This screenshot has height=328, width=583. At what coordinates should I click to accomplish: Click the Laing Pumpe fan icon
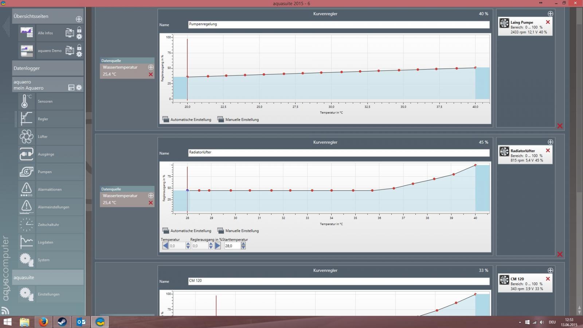[504, 23]
